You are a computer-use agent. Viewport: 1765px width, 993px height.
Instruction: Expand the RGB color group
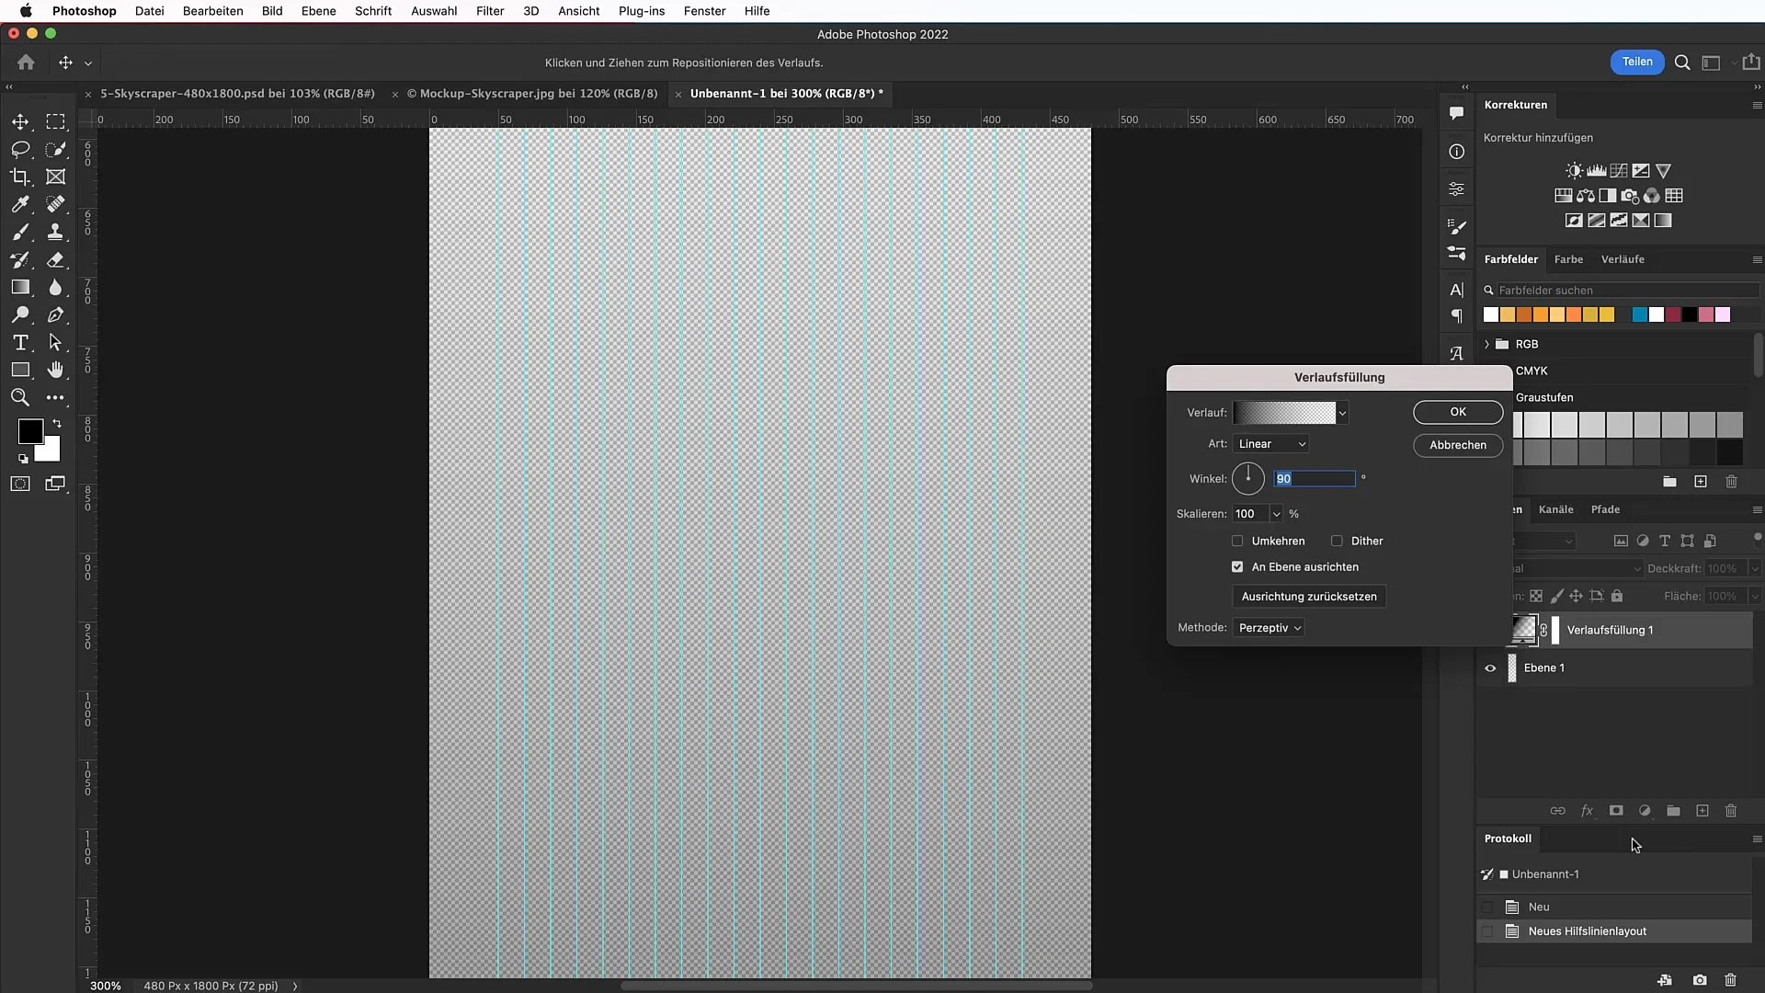pos(1487,343)
